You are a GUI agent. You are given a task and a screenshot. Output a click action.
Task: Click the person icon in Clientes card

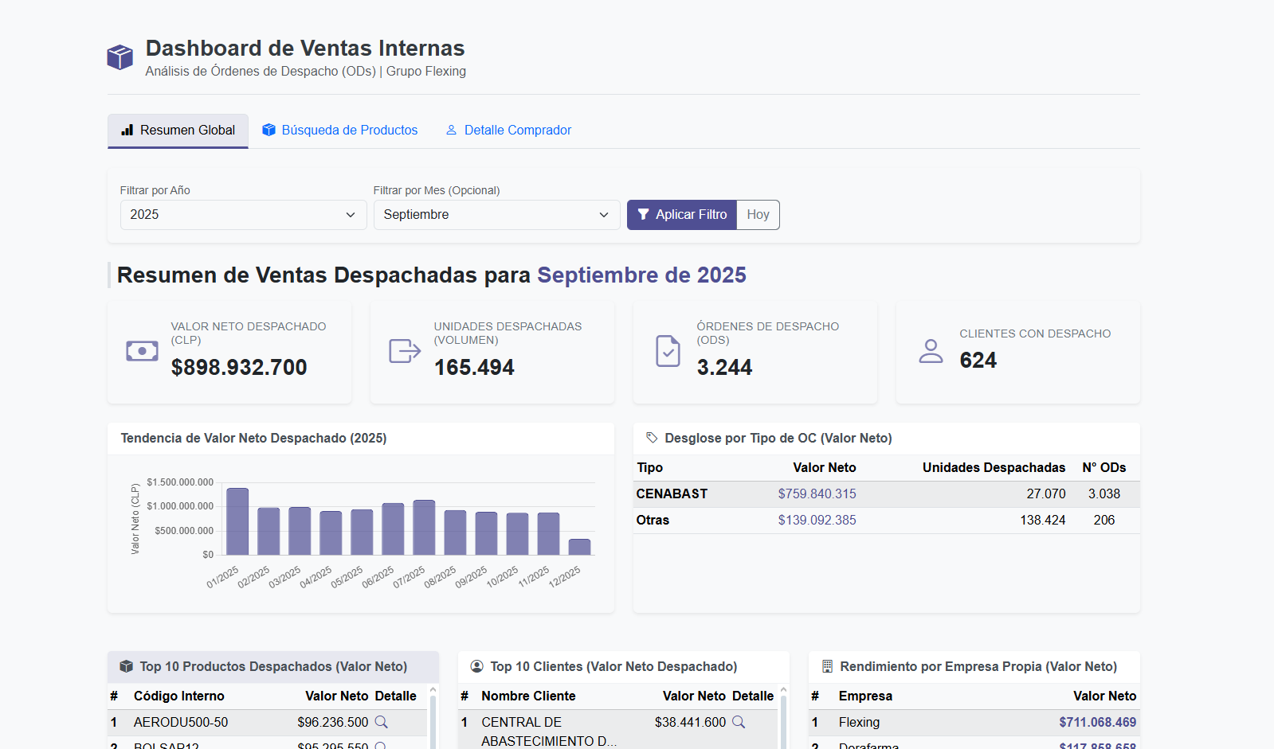(931, 351)
